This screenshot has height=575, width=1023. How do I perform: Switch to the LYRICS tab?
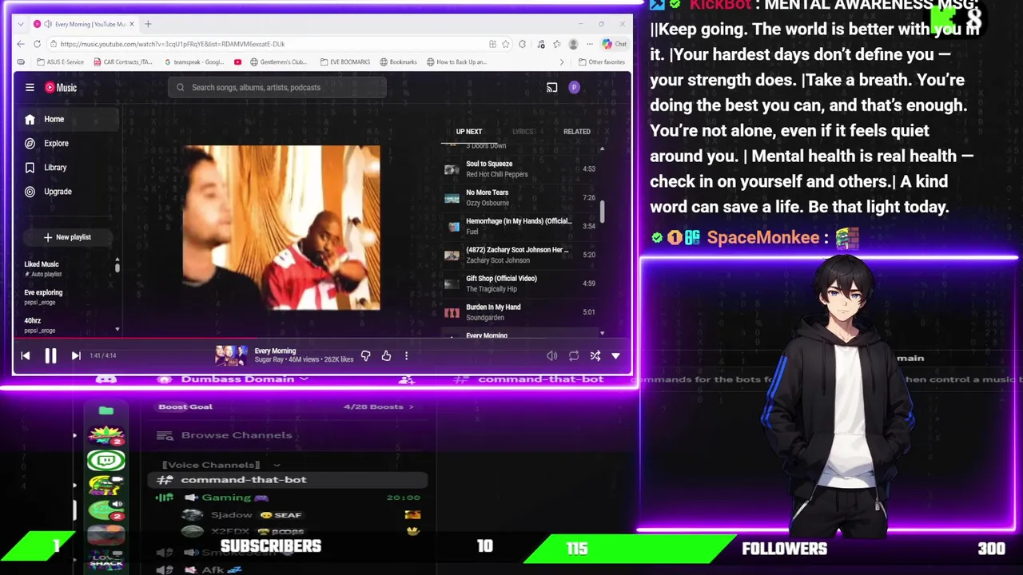coord(523,132)
